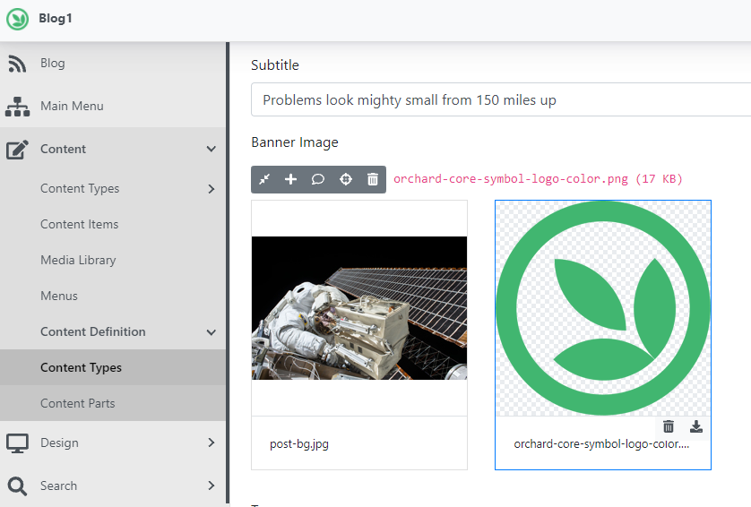Edit media text with speech bubble icon

(318, 179)
